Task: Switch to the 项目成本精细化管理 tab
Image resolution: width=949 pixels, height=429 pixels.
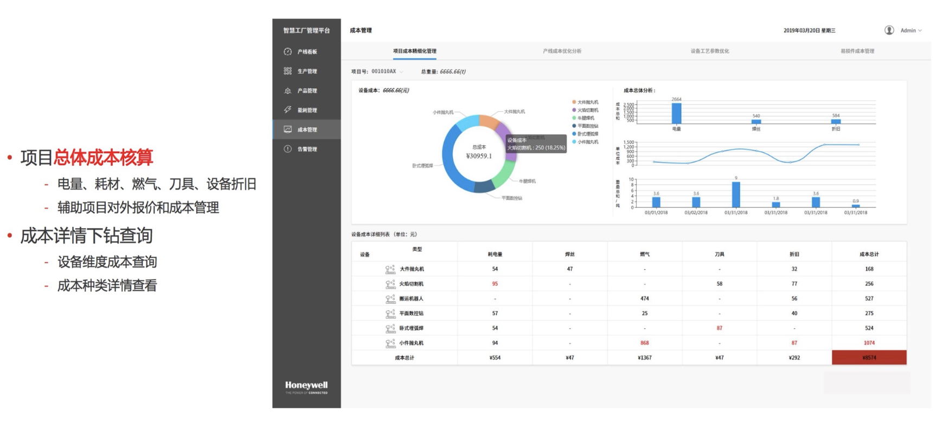Action: 415,51
